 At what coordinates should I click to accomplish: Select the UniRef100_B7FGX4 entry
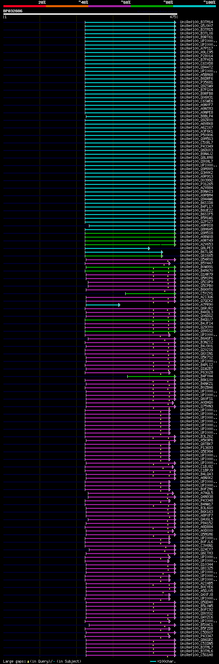pyautogui.click(x=196, y=90)
